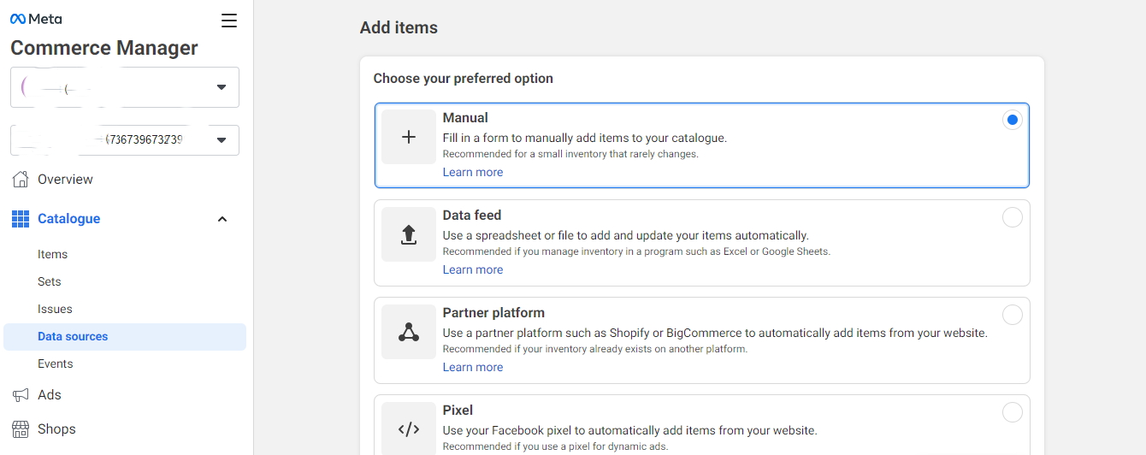This screenshot has width=1146, height=455.
Task: Click the hamburger menu icon
Action: click(x=229, y=21)
